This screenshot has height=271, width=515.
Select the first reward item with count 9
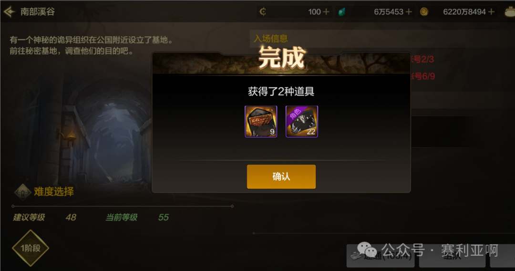261,122
